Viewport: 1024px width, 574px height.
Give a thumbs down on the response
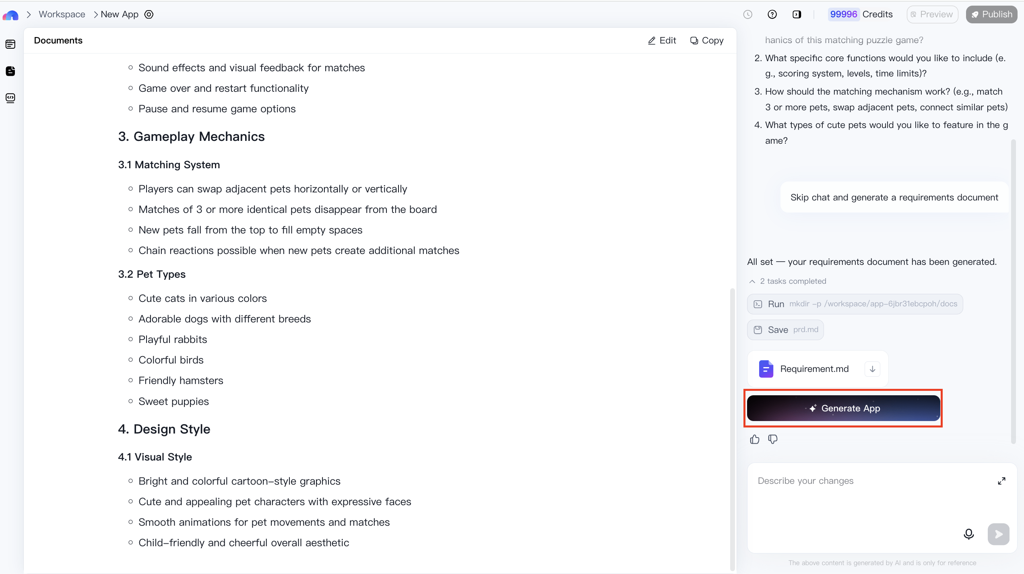[x=773, y=440]
